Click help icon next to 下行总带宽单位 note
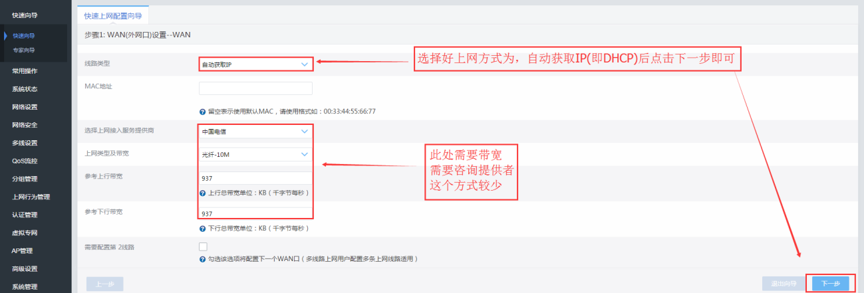 tap(202, 229)
